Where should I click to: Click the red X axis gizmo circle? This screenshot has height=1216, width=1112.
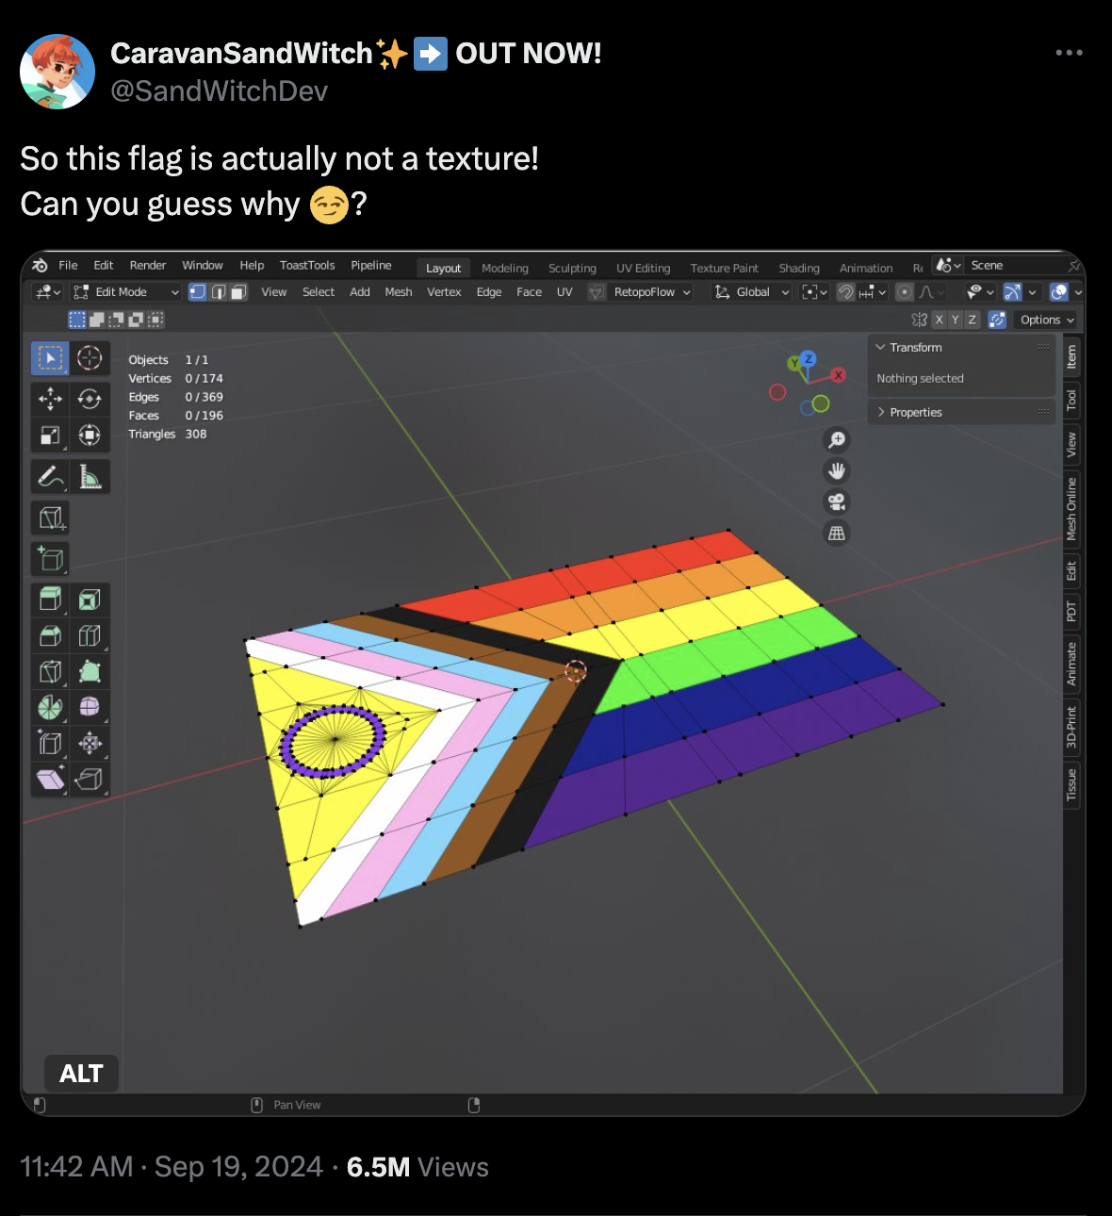838,375
